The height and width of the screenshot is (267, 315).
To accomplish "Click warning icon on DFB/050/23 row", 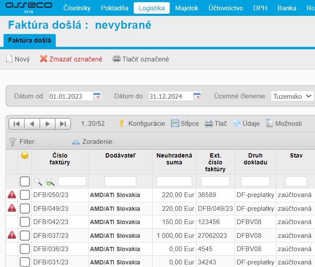I will pos(12,195).
